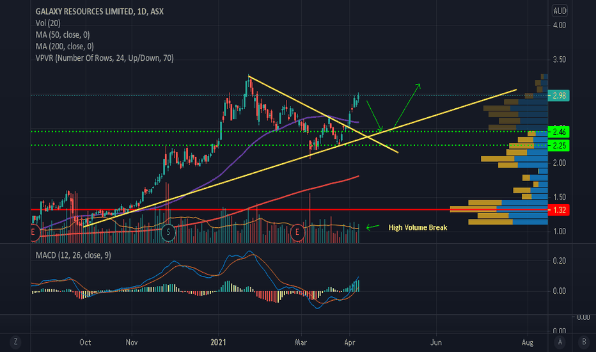Screen dimensions: 596x352
Task: Click the 1.50 price axis label
Action: coord(560,197)
